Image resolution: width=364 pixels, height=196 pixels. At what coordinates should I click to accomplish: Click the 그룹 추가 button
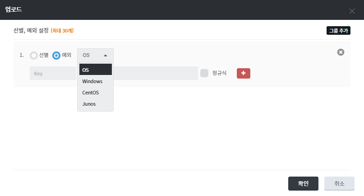[x=338, y=31]
